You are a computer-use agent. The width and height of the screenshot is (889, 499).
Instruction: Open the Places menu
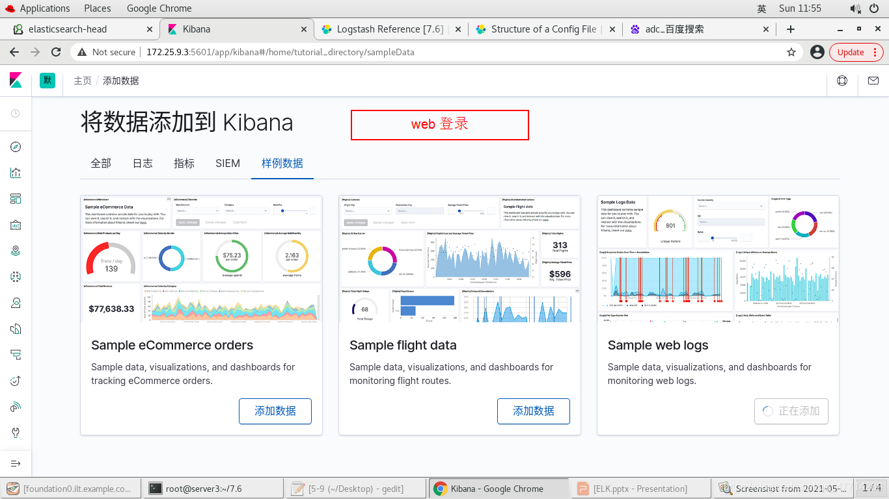pos(97,8)
